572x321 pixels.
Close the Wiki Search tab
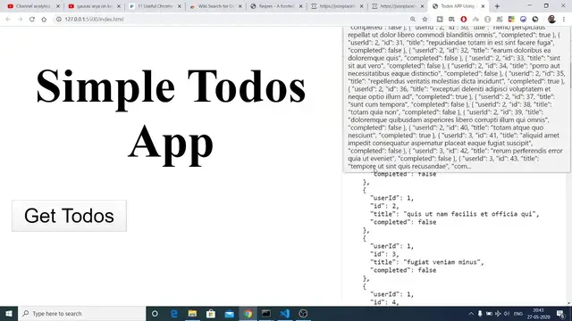(x=240, y=6)
